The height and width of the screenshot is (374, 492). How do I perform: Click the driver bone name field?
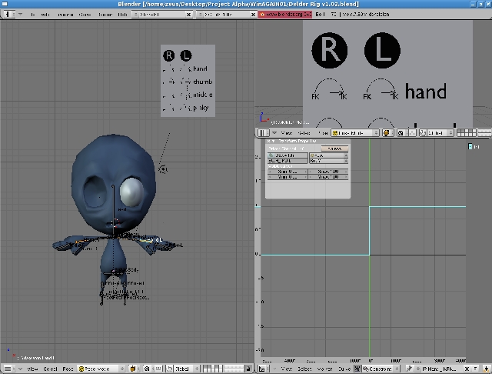coord(288,161)
